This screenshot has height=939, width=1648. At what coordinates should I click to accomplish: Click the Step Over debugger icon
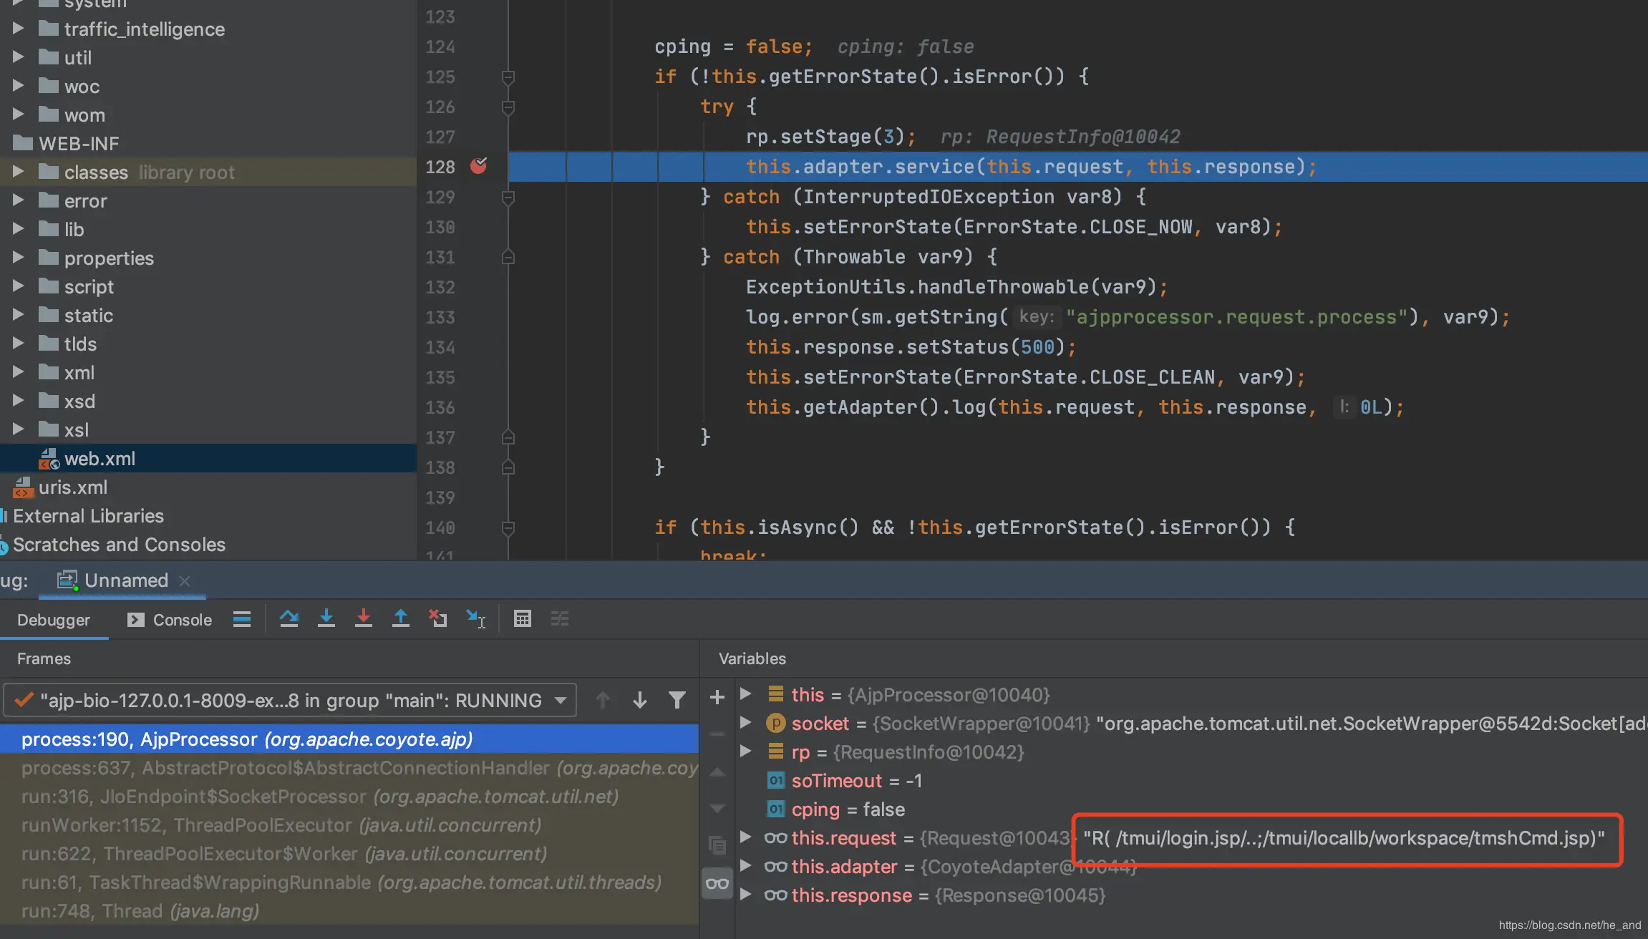point(289,618)
